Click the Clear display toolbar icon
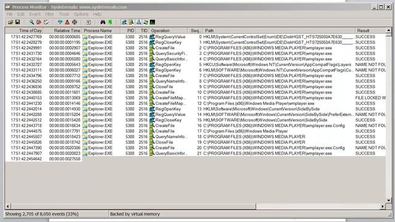The width and height of the screenshot is (395, 222). point(46,22)
